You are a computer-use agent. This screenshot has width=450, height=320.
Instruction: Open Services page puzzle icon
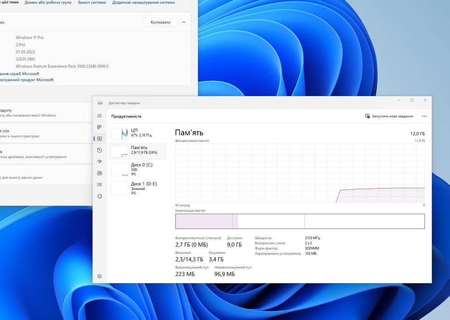tap(99, 197)
